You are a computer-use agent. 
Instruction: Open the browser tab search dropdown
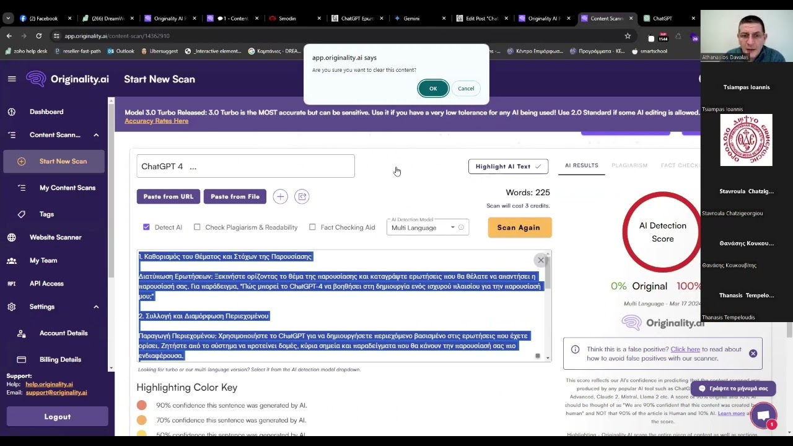pyautogui.click(x=8, y=19)
